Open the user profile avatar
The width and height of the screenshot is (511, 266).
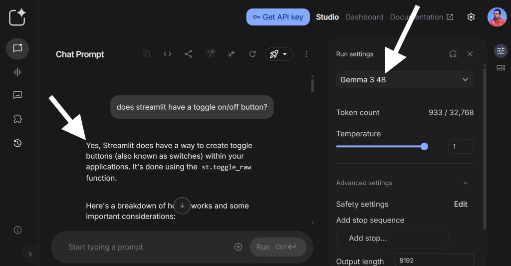(497, 17)
